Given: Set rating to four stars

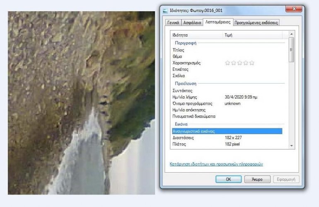Looking at the screenshot, I should [x=246, y=63].
